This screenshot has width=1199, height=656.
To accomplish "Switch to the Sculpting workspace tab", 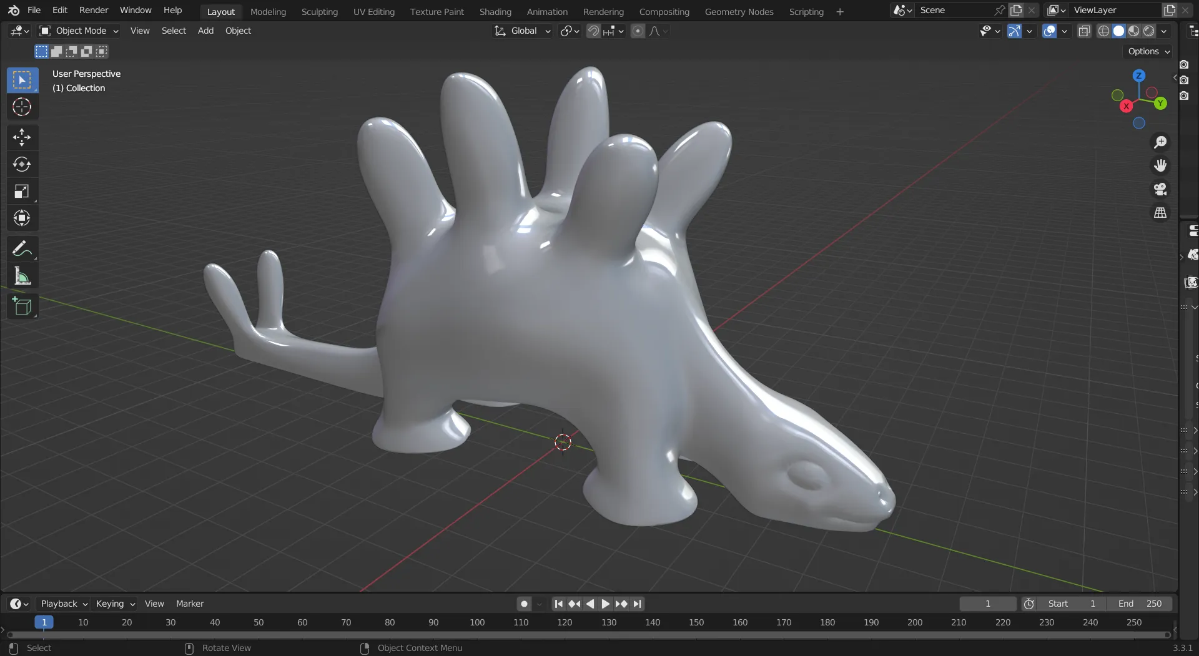I will 319,11.
